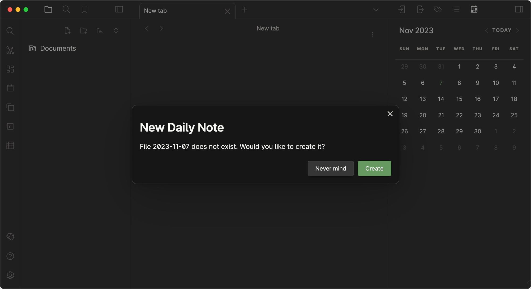Click the Create button in the dialog
Image resolution: width=531 pixels, height=289 pixels.
[374, 168]
